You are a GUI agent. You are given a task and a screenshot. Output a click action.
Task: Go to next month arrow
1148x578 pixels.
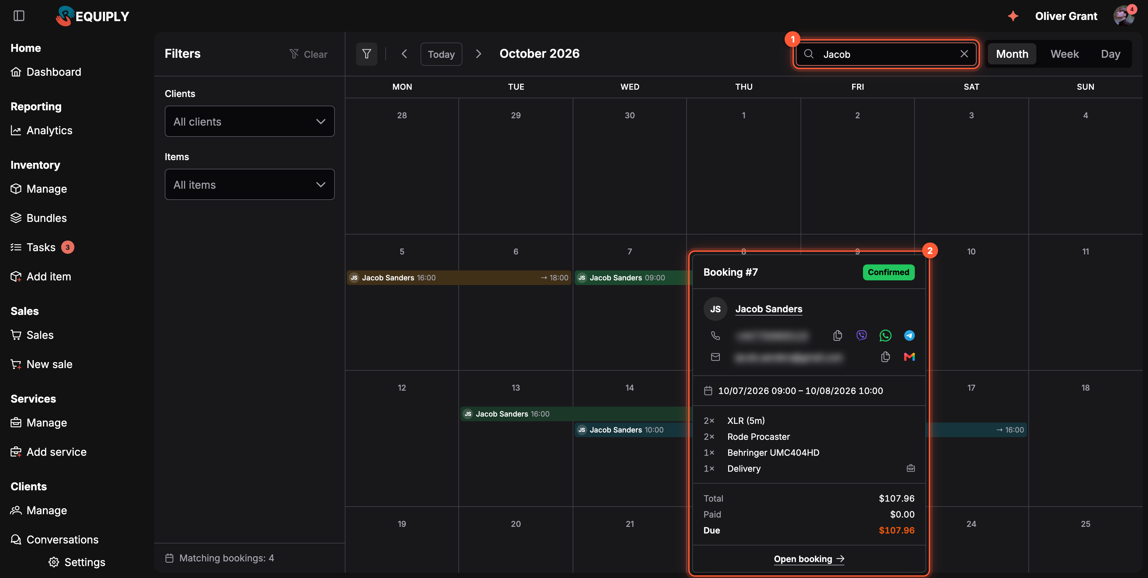coord(478,54)
